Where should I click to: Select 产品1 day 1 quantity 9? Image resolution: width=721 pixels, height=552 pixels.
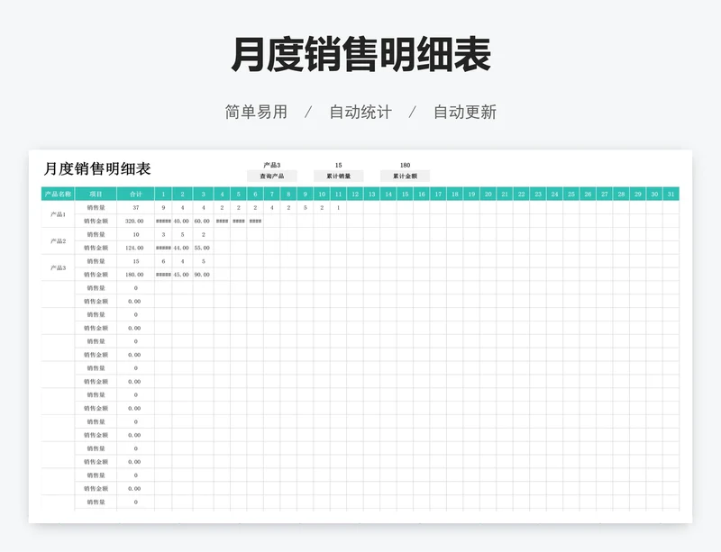[x=163, y=207]
